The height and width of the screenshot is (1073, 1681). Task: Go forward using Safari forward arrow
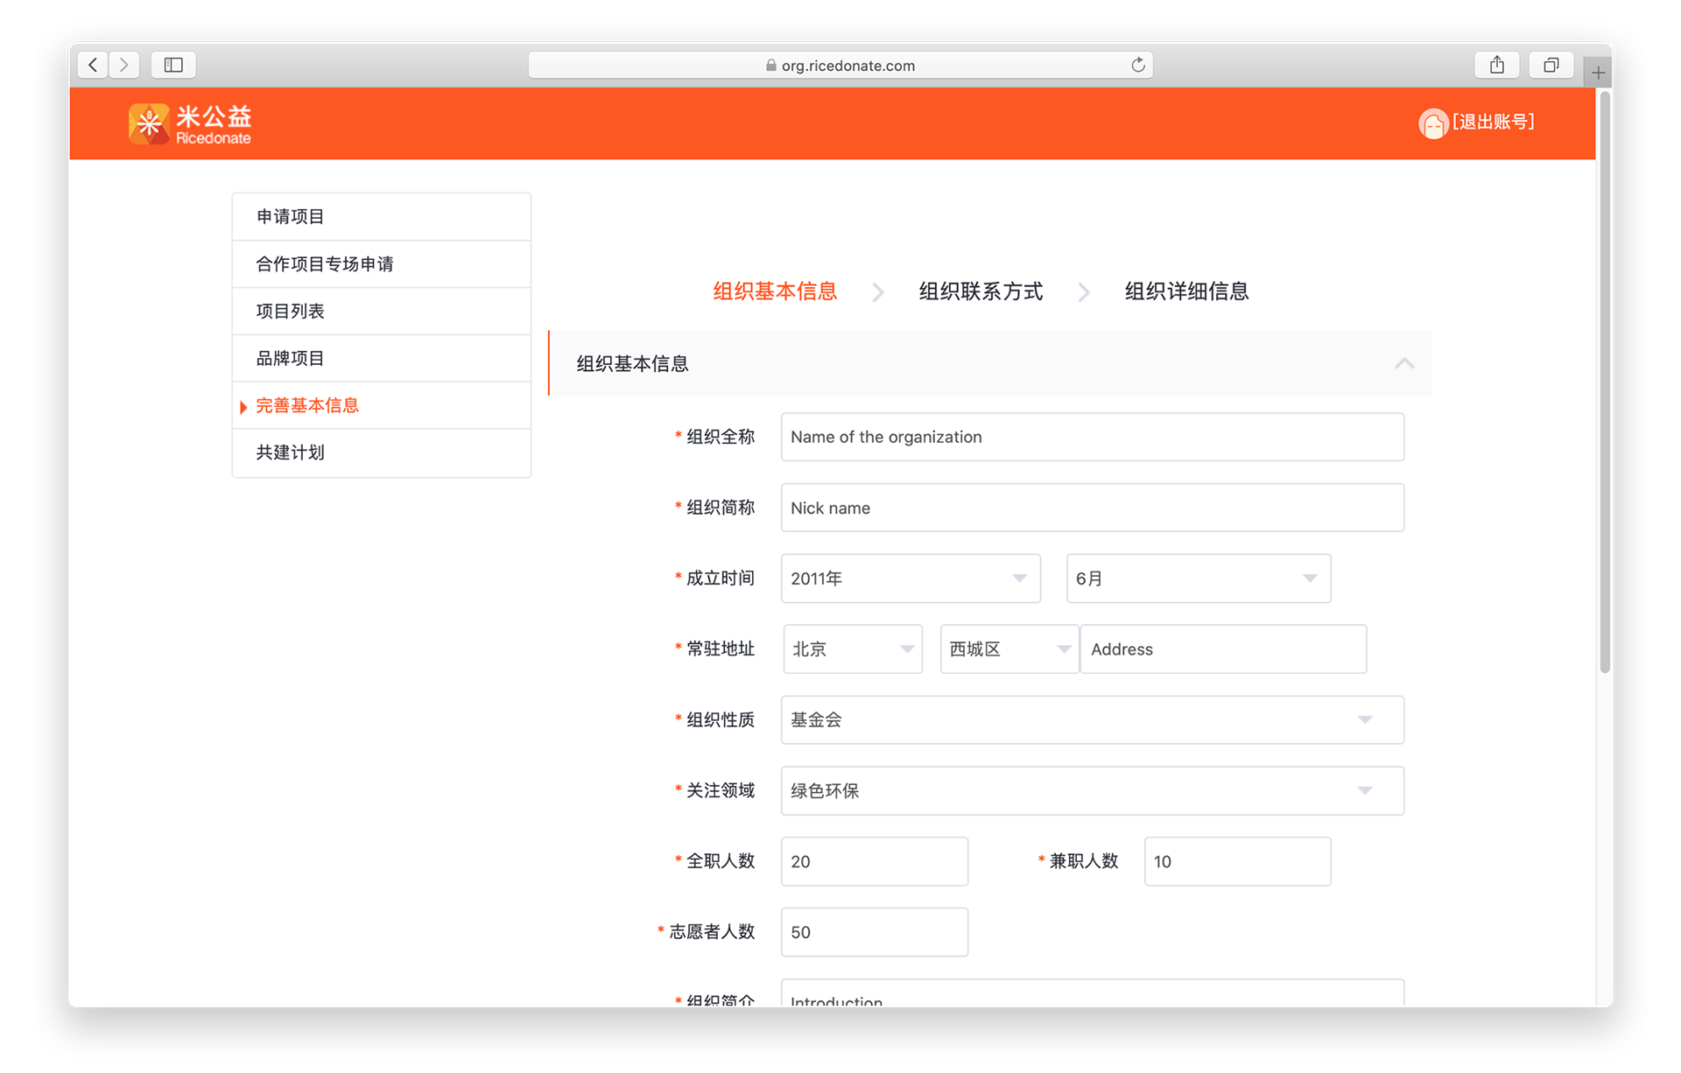point(124,65)
